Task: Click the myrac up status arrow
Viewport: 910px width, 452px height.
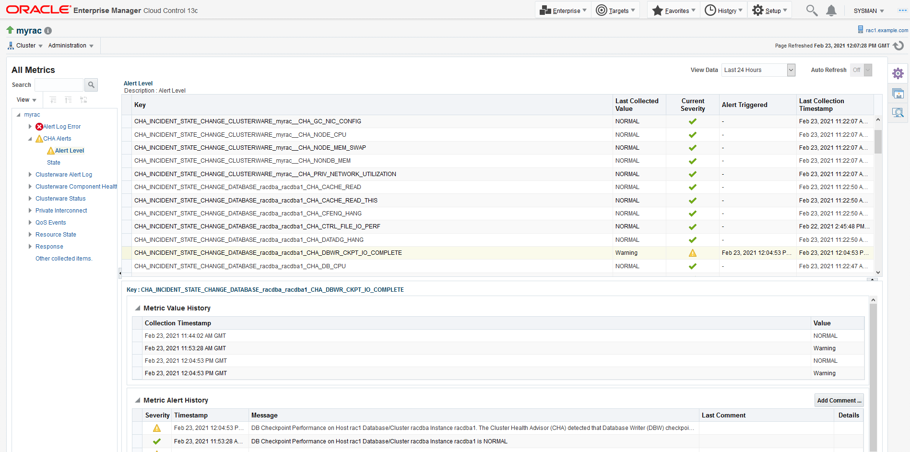Action: pyautogui.click(x=10, y=30)
